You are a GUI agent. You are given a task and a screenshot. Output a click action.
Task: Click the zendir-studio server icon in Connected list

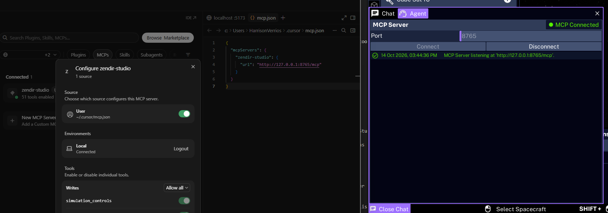point(13,93)
